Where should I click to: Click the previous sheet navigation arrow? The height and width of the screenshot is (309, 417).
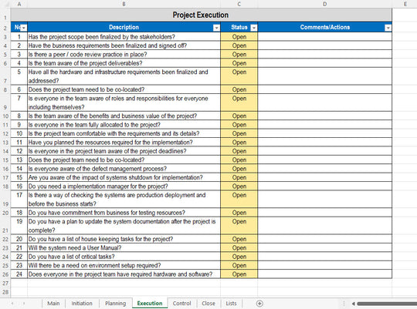coord(12,303)
